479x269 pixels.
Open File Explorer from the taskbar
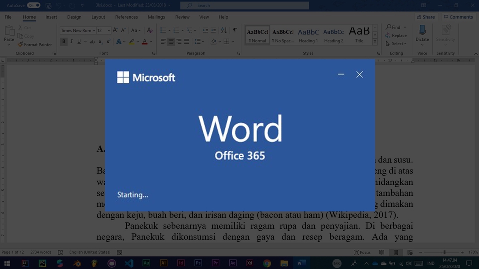[284, 263]
